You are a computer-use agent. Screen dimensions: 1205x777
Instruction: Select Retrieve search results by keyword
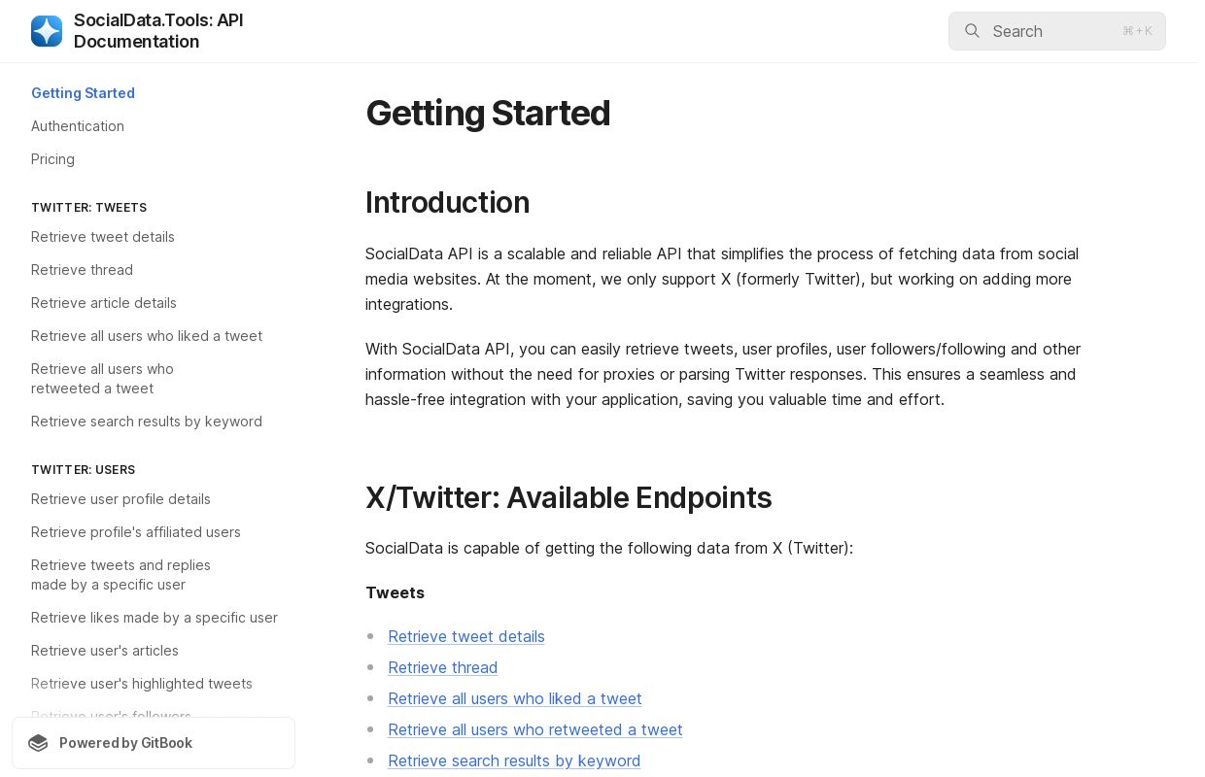[147, 422]
